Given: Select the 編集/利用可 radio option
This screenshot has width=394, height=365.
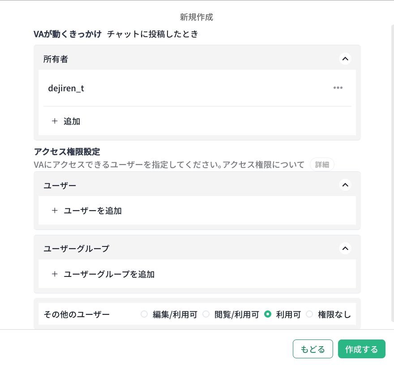Looking at the screenshot, I should pos(144,314).
